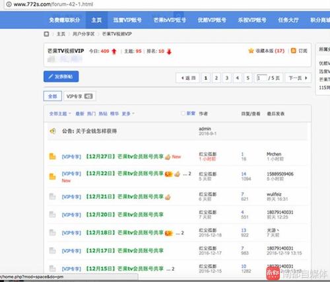Open thread 【12月27日】芒果tv会员账号共享

[x=124, y=157]
